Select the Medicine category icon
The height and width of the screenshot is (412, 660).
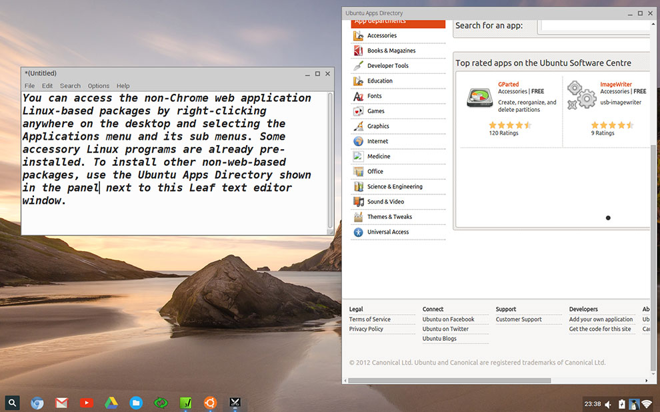tap(358, 156)
